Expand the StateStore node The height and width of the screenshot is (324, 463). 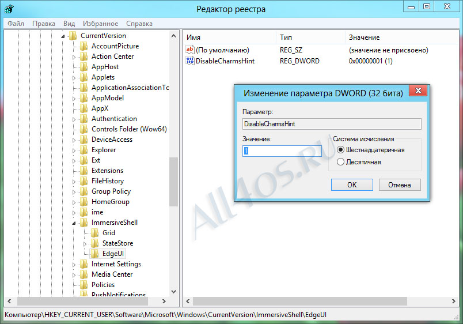(x=85, y=244)
